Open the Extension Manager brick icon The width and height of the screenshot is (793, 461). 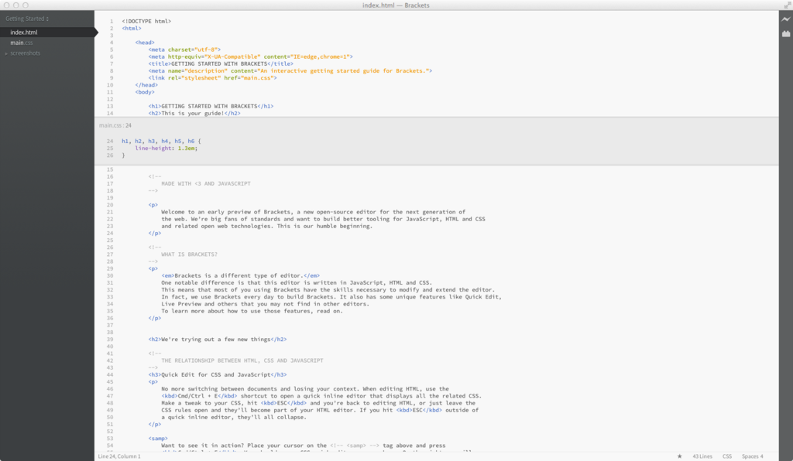click(x=785, y=34)
